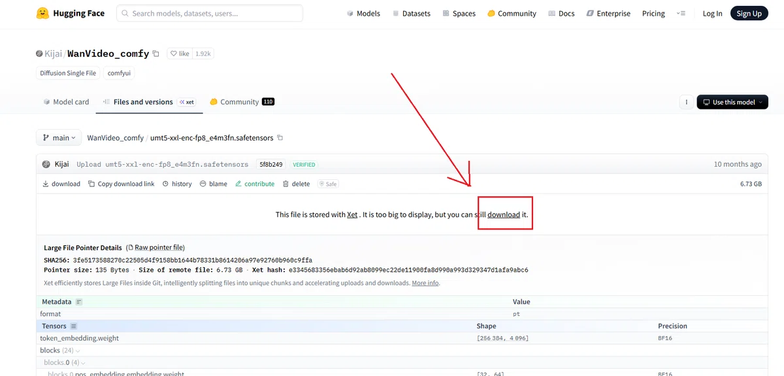Like the WanVideo_comfy model
784x376 pixels.
(x=180, y=53)
